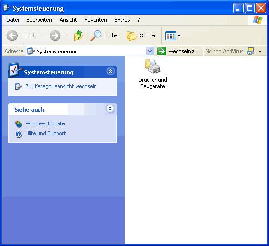The height and width of the screenshot is (246, 269).
Task: Click the Hilfe und Support question icon
Action: pos(19,134)
